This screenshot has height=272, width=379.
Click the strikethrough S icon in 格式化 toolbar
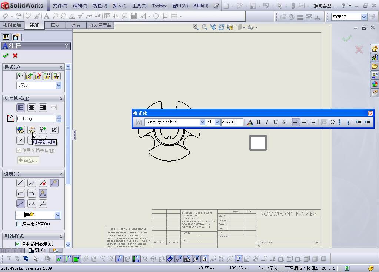coord(284,122)
